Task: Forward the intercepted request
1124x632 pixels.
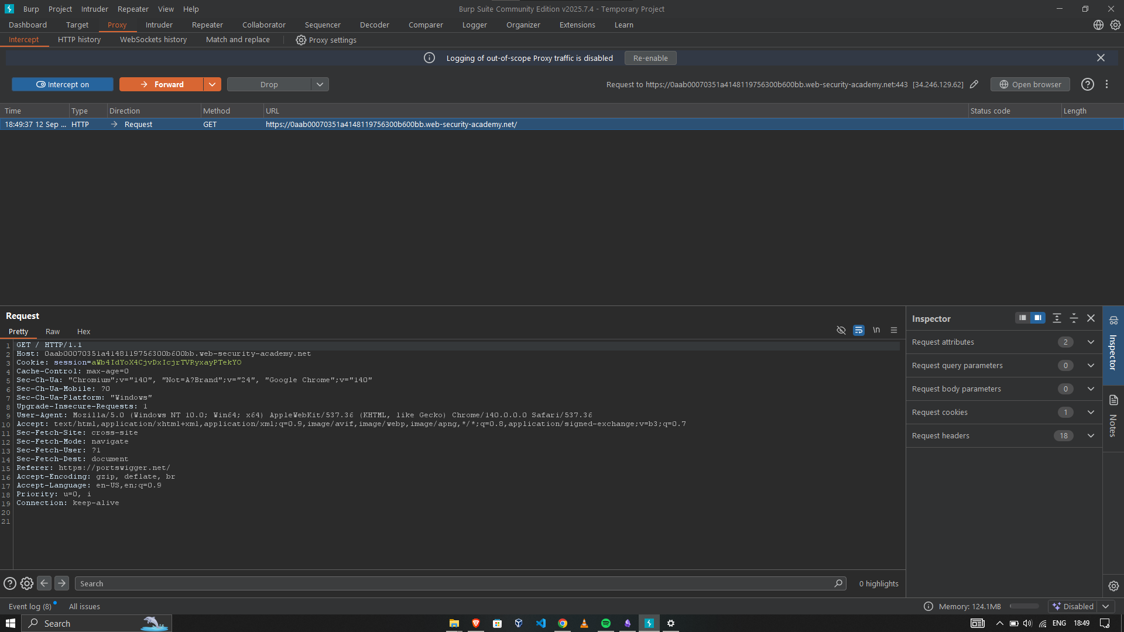Action: point(162,84)
